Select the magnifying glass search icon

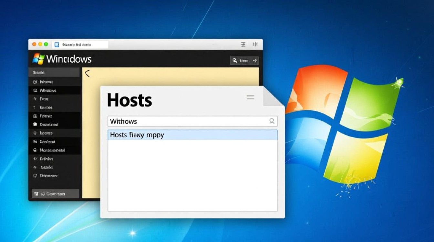[x=234, y=60]
